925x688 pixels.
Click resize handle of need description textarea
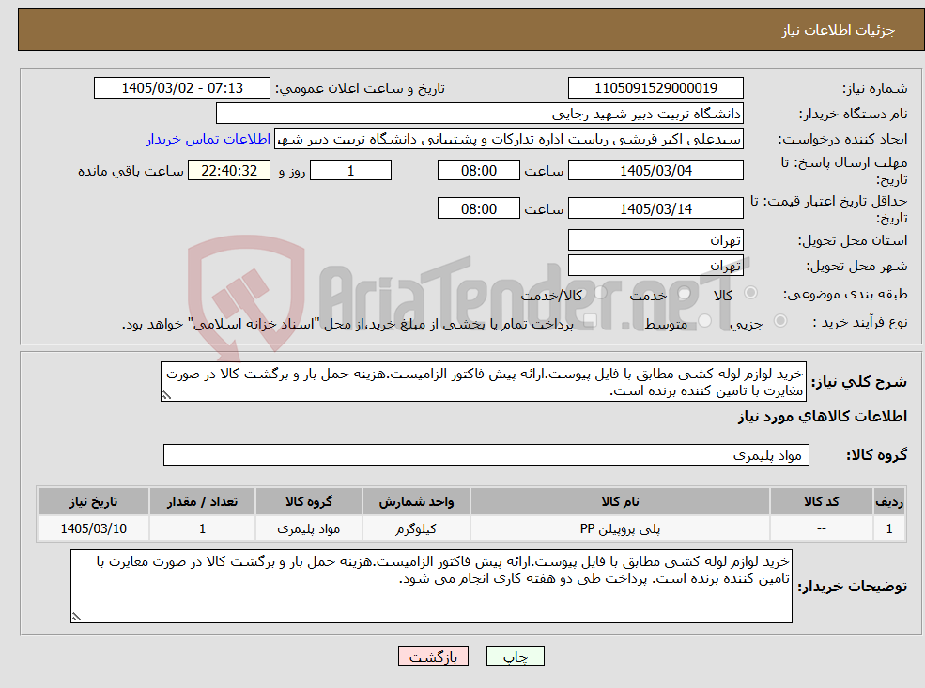coord(166,395)
